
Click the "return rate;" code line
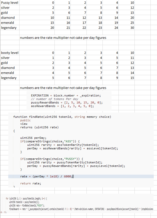click(x=31, y=183)
